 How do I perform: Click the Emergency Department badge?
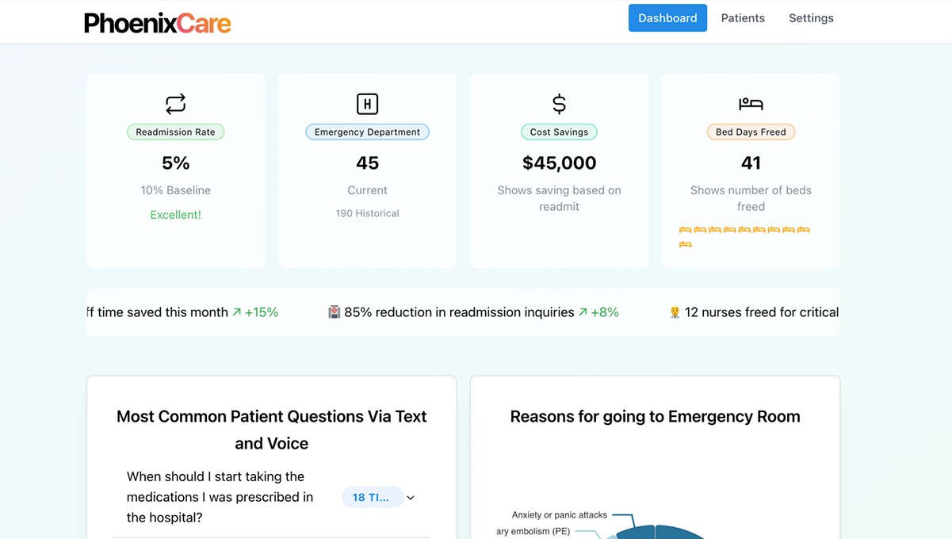367,132
